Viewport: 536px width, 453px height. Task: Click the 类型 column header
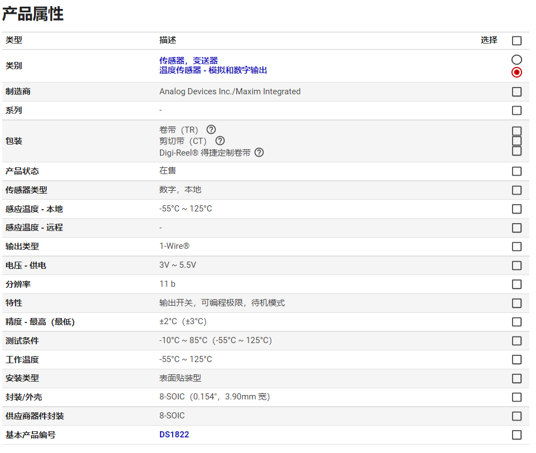tap(14, 40)
